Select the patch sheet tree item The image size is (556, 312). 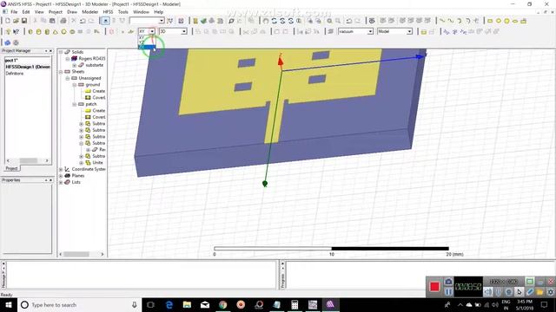[91, 104]
